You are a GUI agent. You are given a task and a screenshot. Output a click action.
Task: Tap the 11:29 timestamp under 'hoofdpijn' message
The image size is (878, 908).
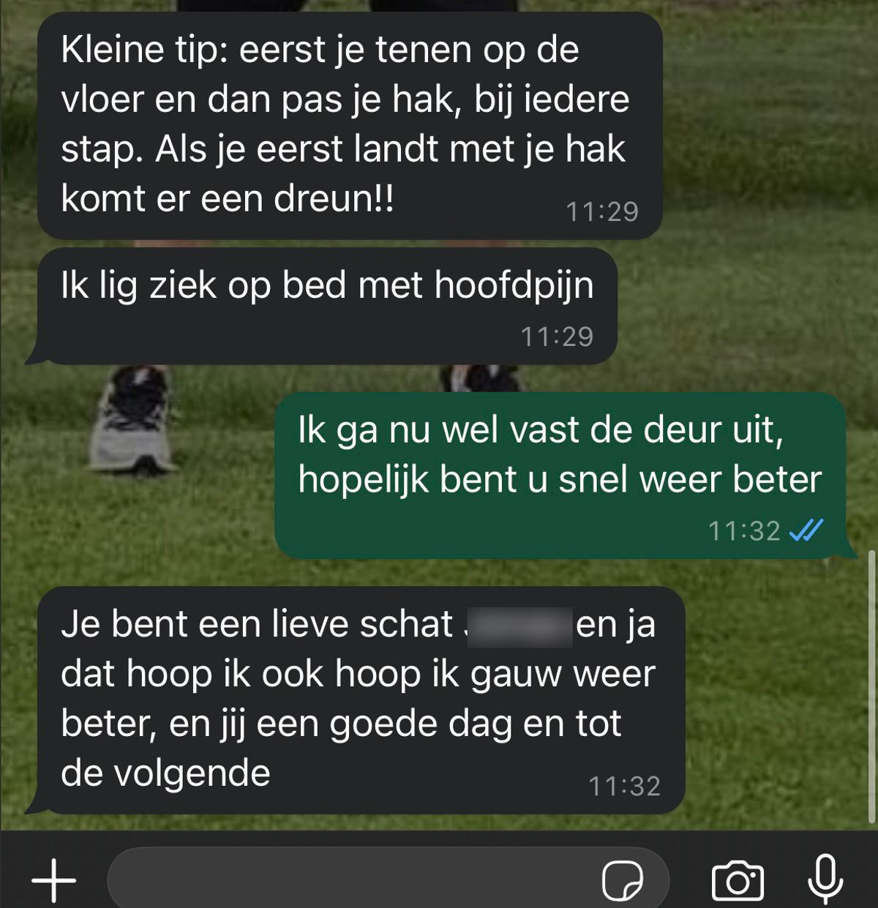click(x=557, y=337)
